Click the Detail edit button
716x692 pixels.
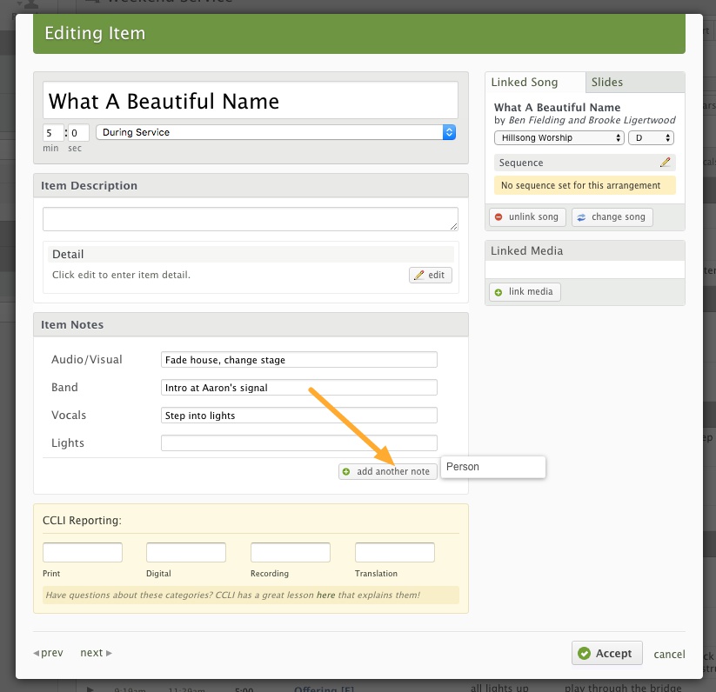430,275
